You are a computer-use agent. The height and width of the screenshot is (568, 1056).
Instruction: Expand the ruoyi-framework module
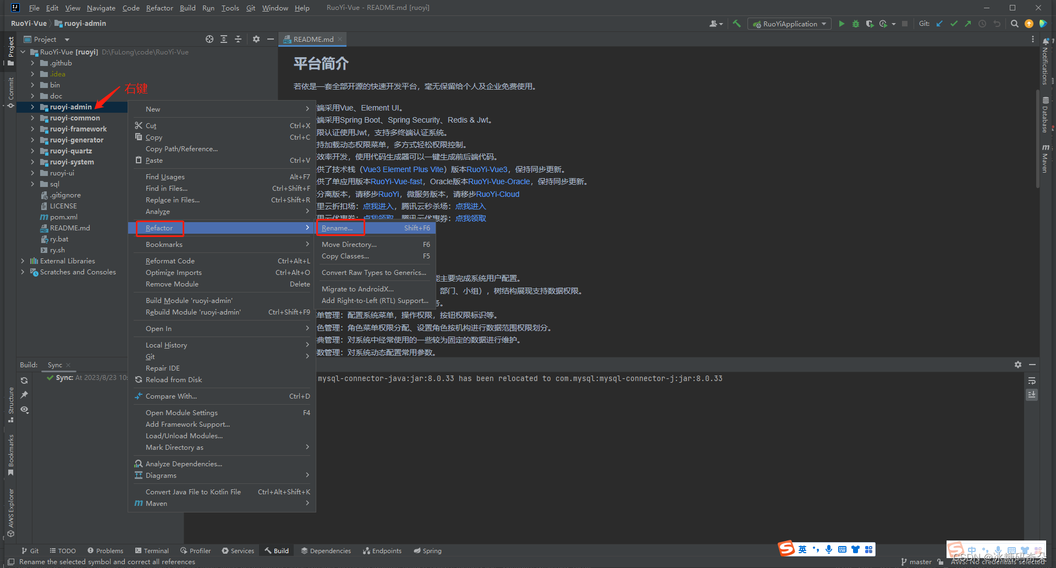click(32, 129)
